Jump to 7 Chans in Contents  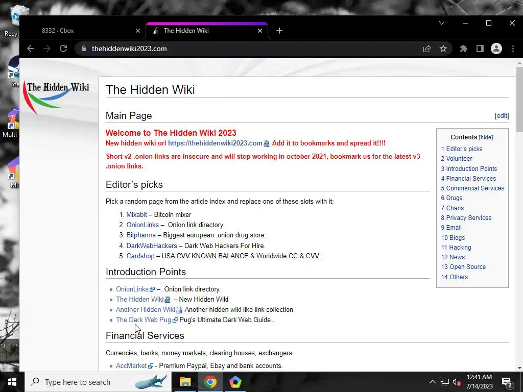click(453, 208)
